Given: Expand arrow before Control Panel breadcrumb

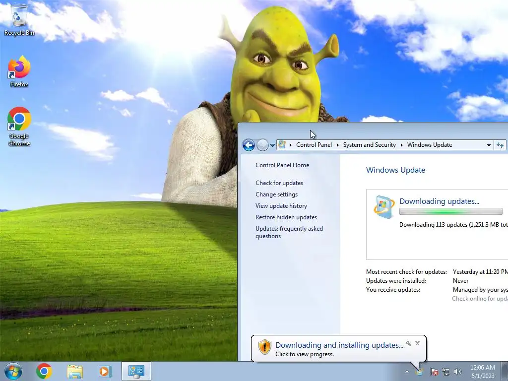Looking at the screenshot, I should pyautogui.click(x=291, y=145).
